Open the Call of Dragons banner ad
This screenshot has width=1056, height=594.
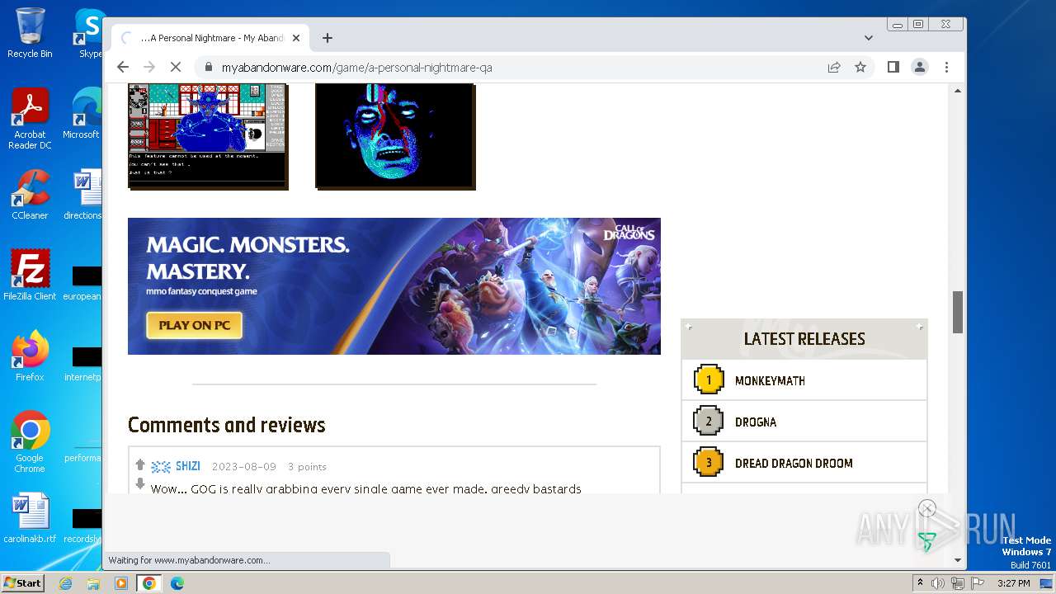394,286
